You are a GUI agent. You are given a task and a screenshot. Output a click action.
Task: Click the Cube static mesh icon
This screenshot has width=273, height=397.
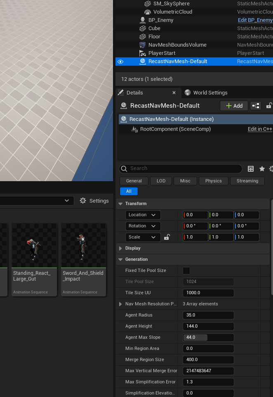click(x=143, y=28)
